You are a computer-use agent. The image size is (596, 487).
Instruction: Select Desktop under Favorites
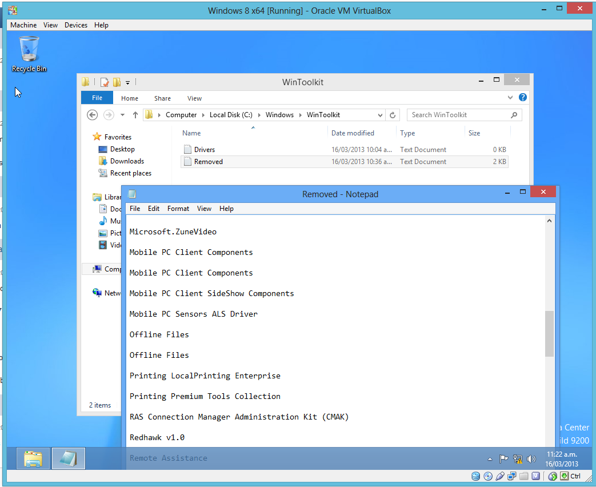122,149
